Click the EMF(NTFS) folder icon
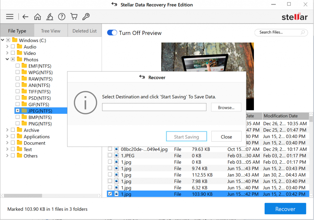Screen dimensions: 314x220 click(24, 66)
